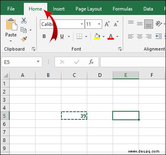Open the Formulas tab
Viewport: 166px width, 155px height.
pyautogui.click(x=122, y=9)
